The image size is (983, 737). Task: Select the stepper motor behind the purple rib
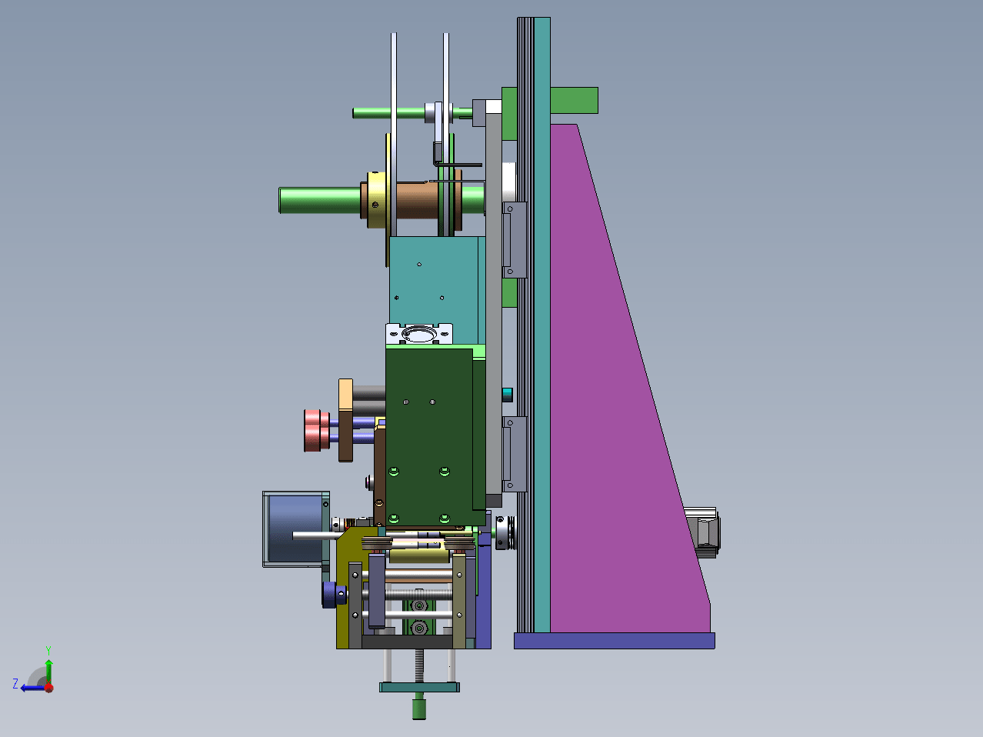tap(702, 532)
